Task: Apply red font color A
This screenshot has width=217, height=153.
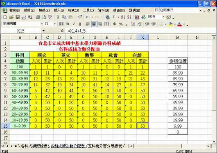Action: [x=180, y=24]
